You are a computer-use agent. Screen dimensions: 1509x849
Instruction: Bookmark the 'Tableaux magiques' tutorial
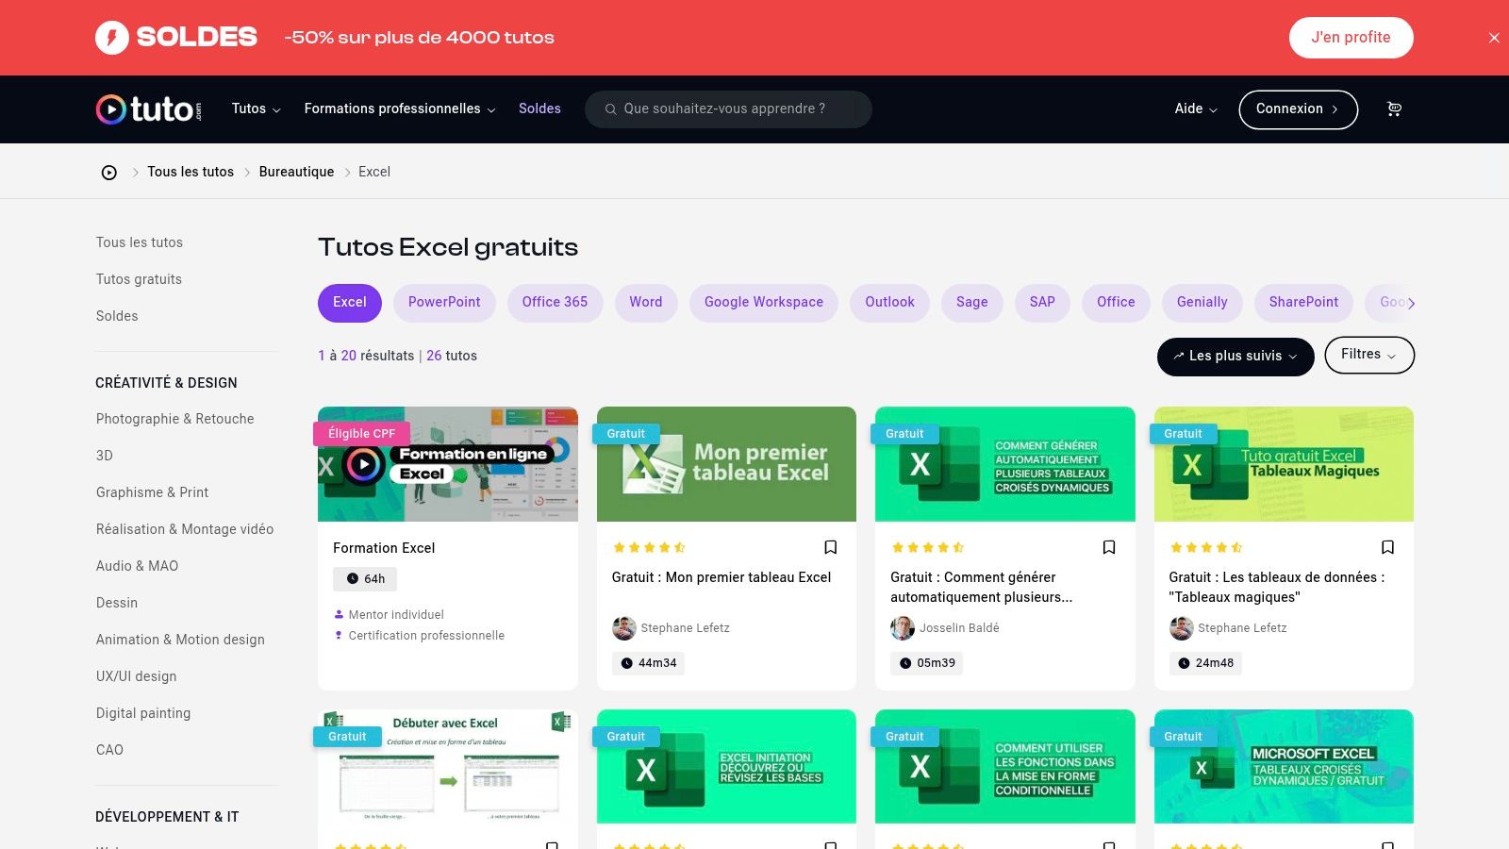(x=1387, y=547)
